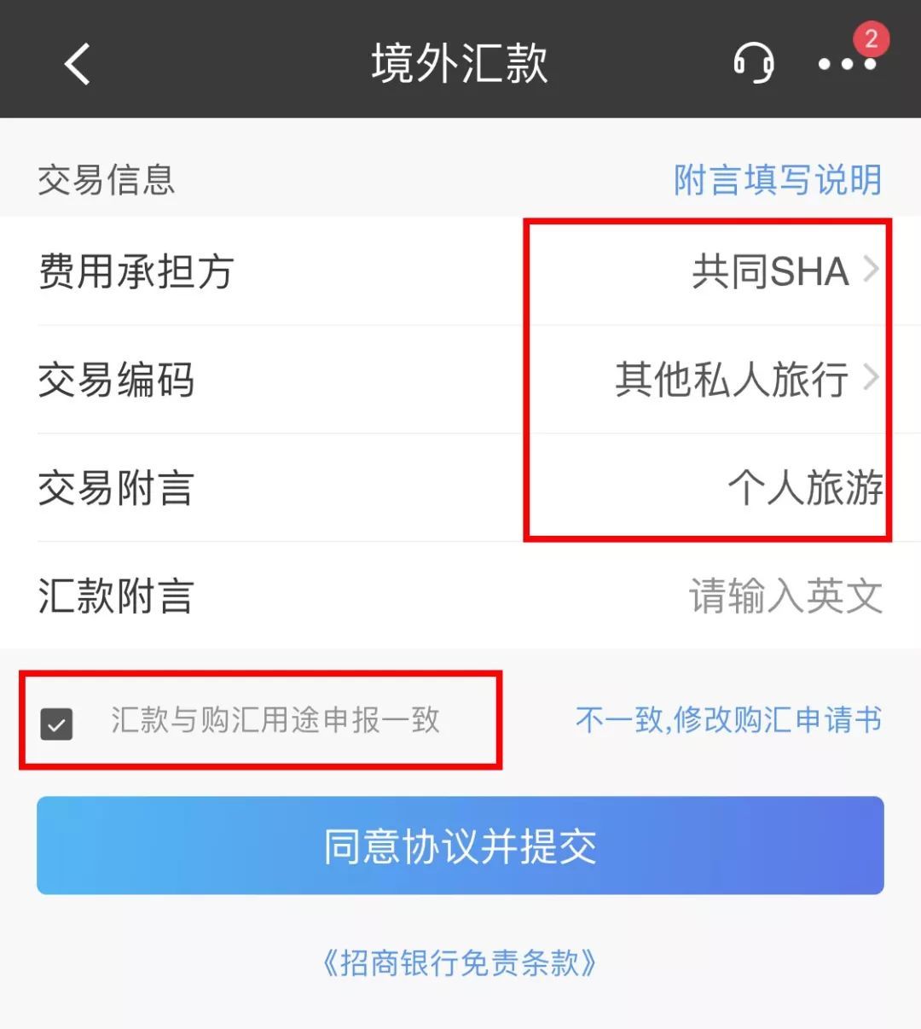Click 同意协议并提交 submit button

pos(460,846)
